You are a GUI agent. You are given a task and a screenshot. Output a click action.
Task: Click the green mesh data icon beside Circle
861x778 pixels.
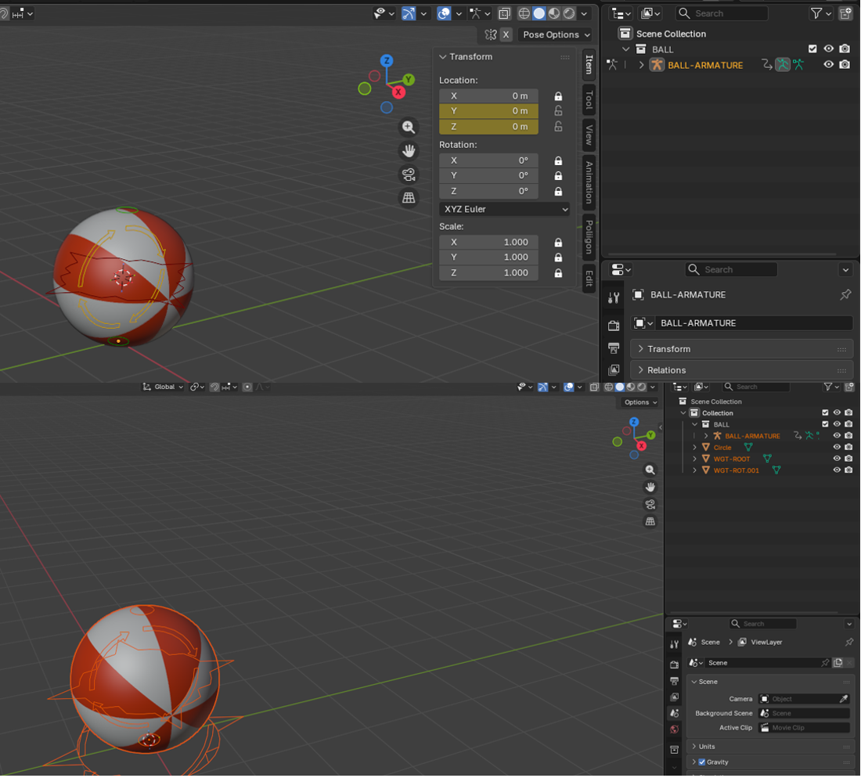748,448
